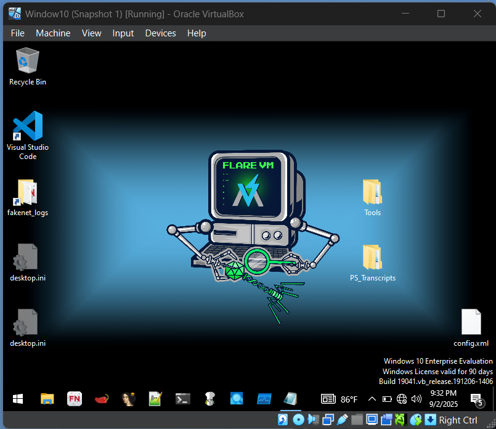Click the VirtualBox hard disk status icon

[283, 420]
